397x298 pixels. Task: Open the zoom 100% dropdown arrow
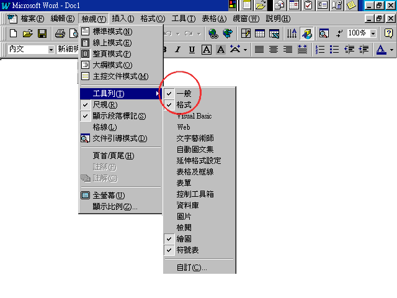coord(373,34)
